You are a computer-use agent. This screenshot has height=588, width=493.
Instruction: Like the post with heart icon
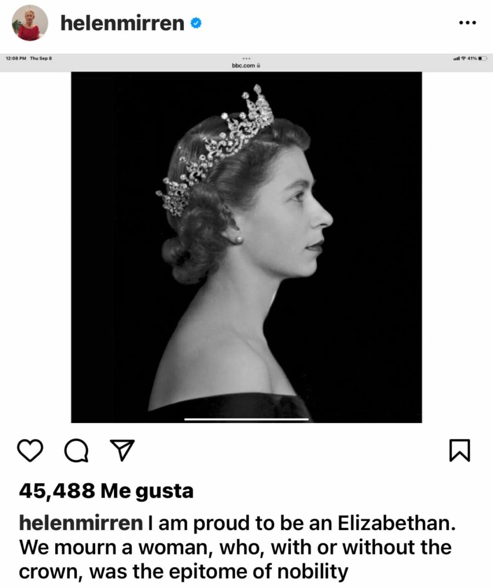click(x=30, y=450)
